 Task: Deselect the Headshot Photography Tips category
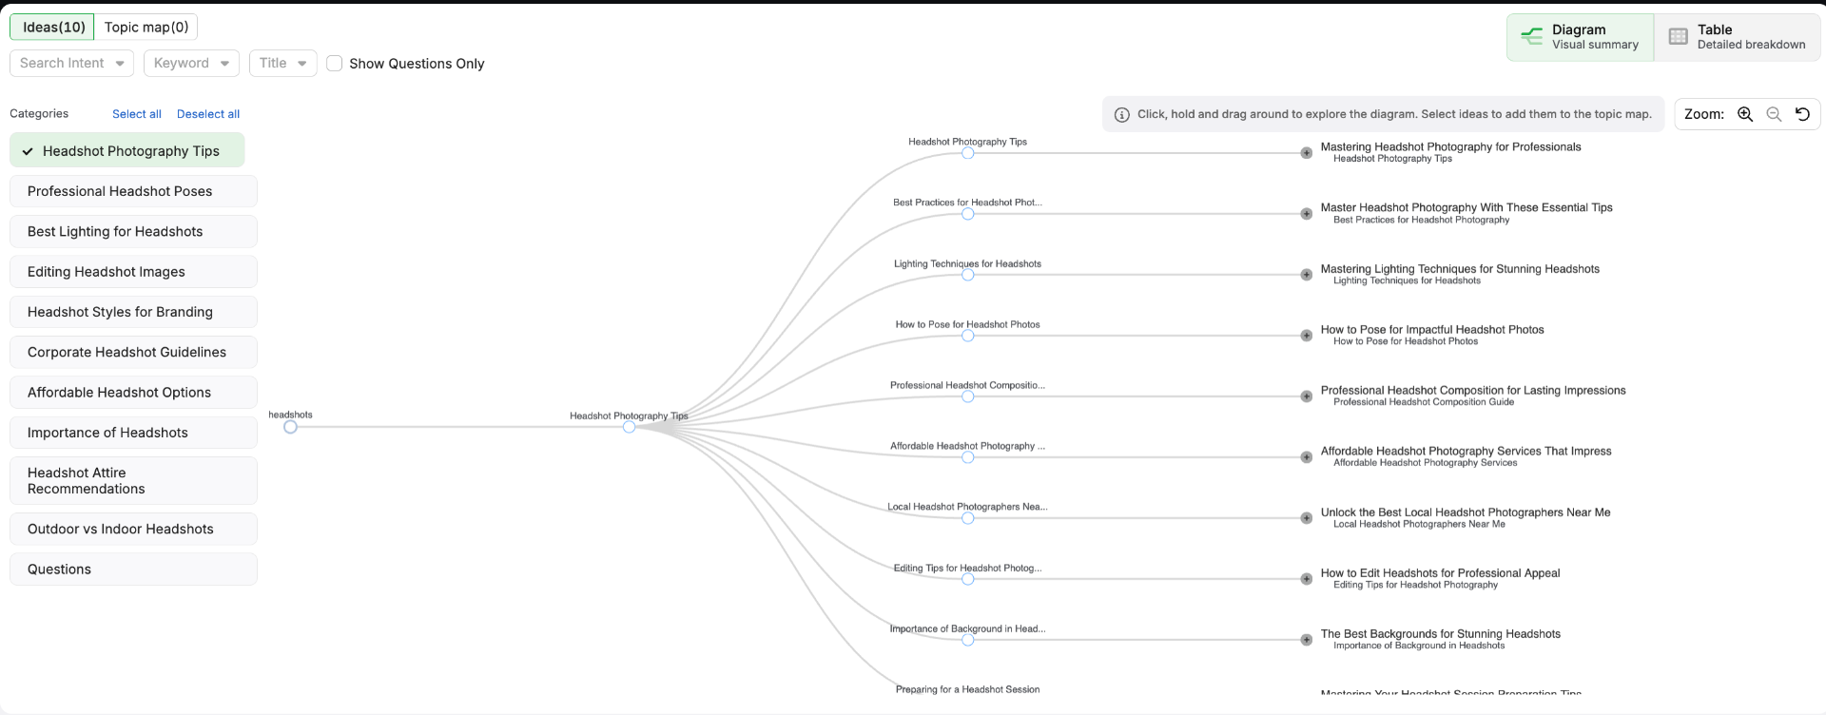click(127, 150)
